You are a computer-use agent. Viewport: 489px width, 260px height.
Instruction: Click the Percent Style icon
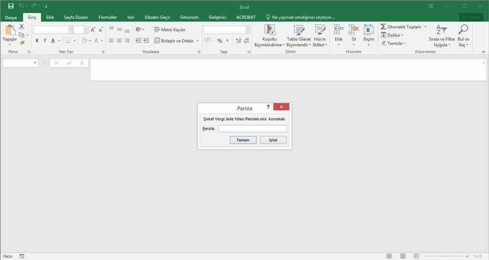click(220, 41)
